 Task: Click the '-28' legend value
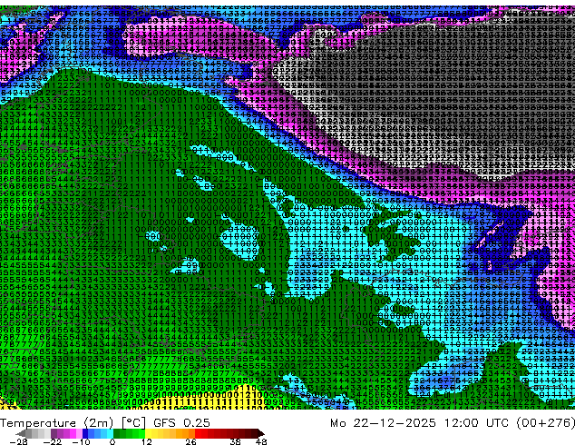click(18, 441)
